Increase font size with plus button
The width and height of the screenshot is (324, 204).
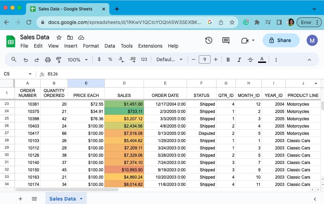[x=216, y=60]
